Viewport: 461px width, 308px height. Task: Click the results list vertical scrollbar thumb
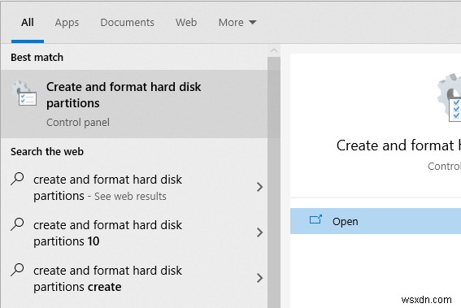click(x=274, y=182)
